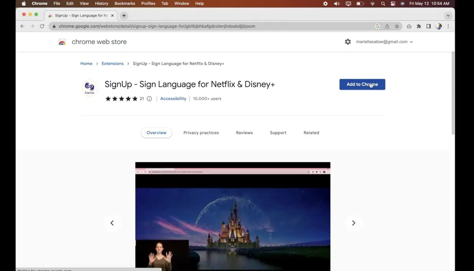Open the Bookmarks menu
Viewport: 474px width, 271px height.
pyautogui.click(x=125, y=4)
